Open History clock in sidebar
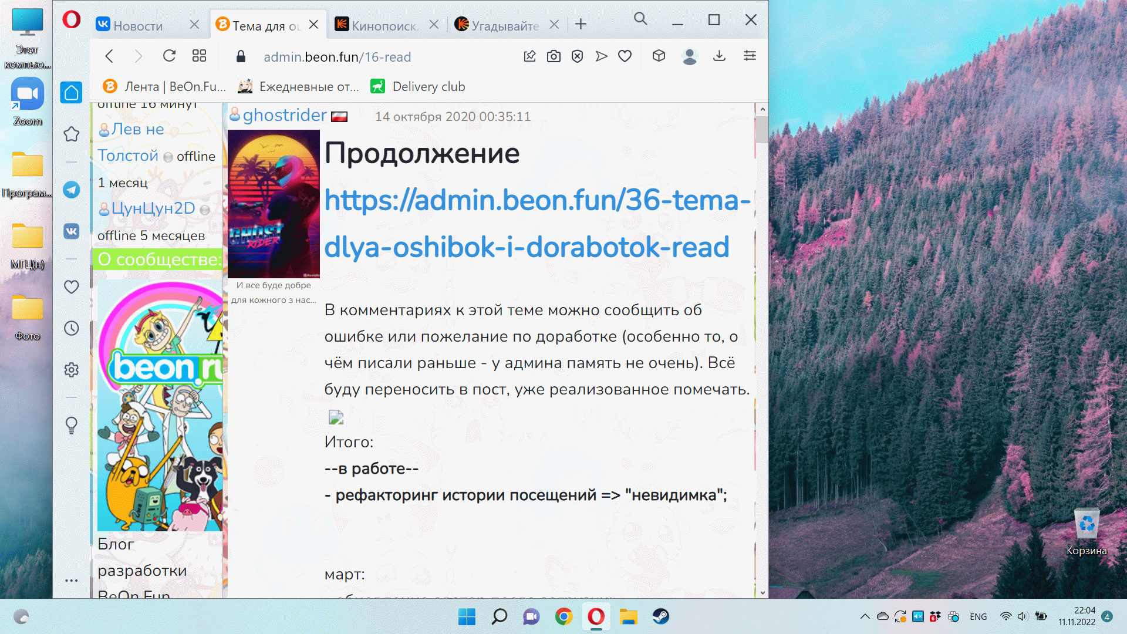Image resolution: width=1127 pixels, height=634 pixels. pyautogui.click(x=72, y=328)
